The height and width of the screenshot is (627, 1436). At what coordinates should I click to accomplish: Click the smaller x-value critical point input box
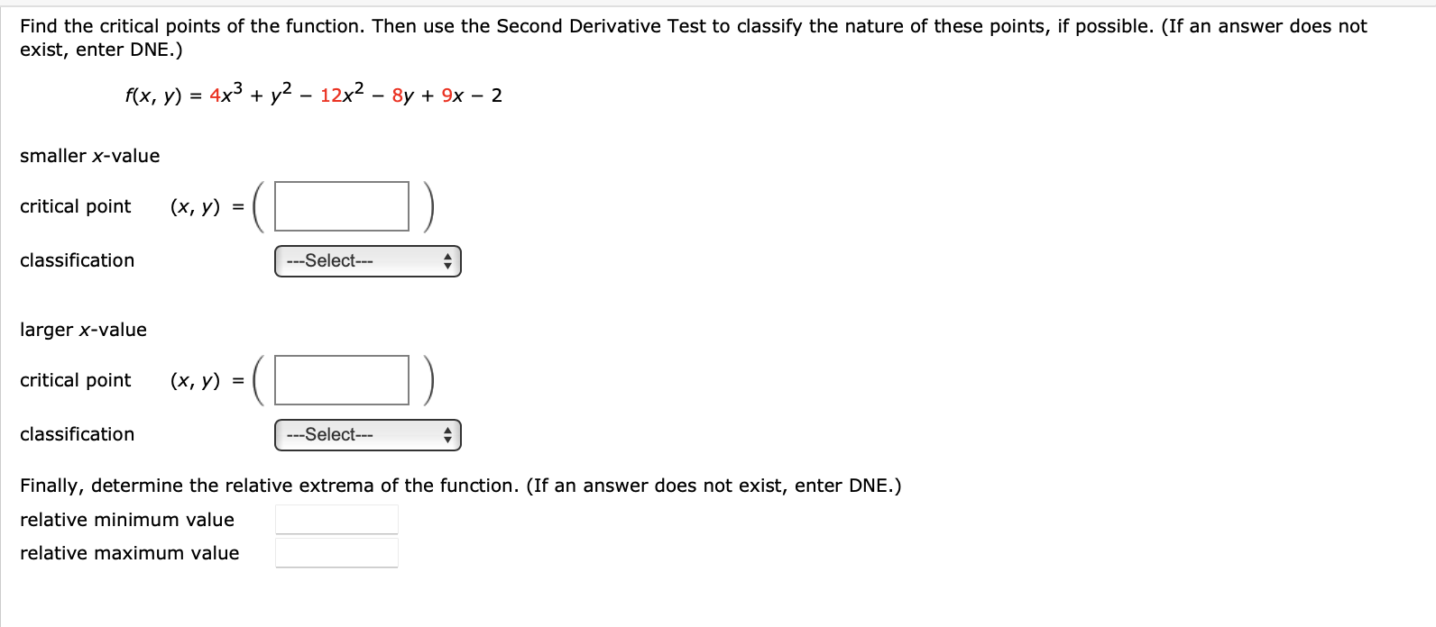pyautogui.click(x=341, y=205)
